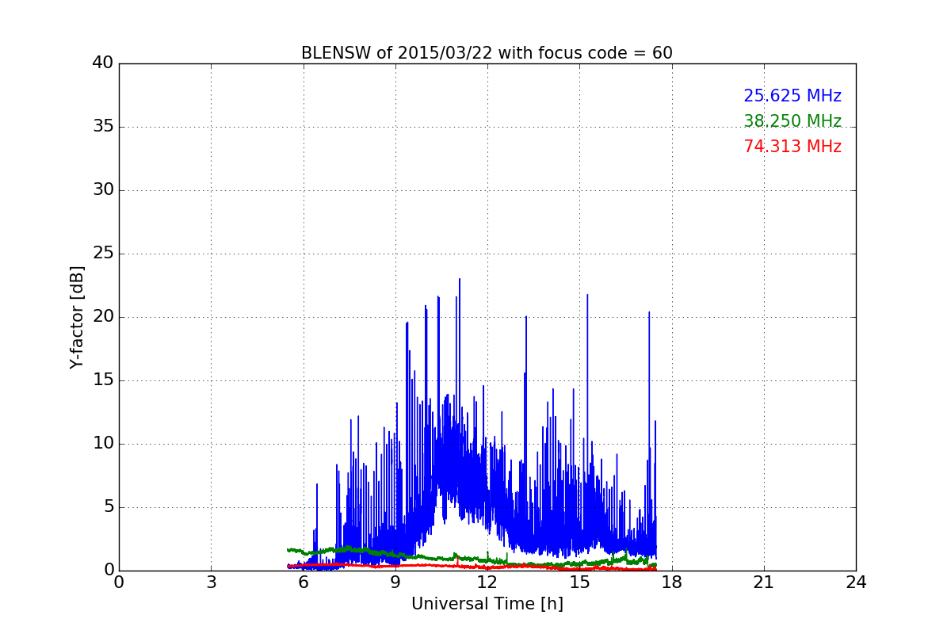Click the x-axis tick label '18'

tap(672, 582)
